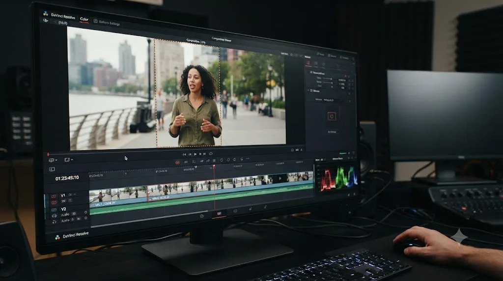Image resolution: width=503 pixels, height=281 pixels.
Task: Click the circle button on second Audio track
Action: click(x=85, y=218)
